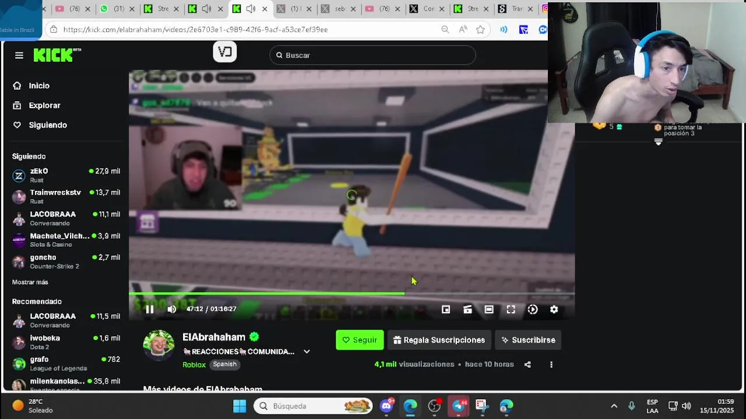
Task: Open the goncho channel
Action: pos(66,261)
